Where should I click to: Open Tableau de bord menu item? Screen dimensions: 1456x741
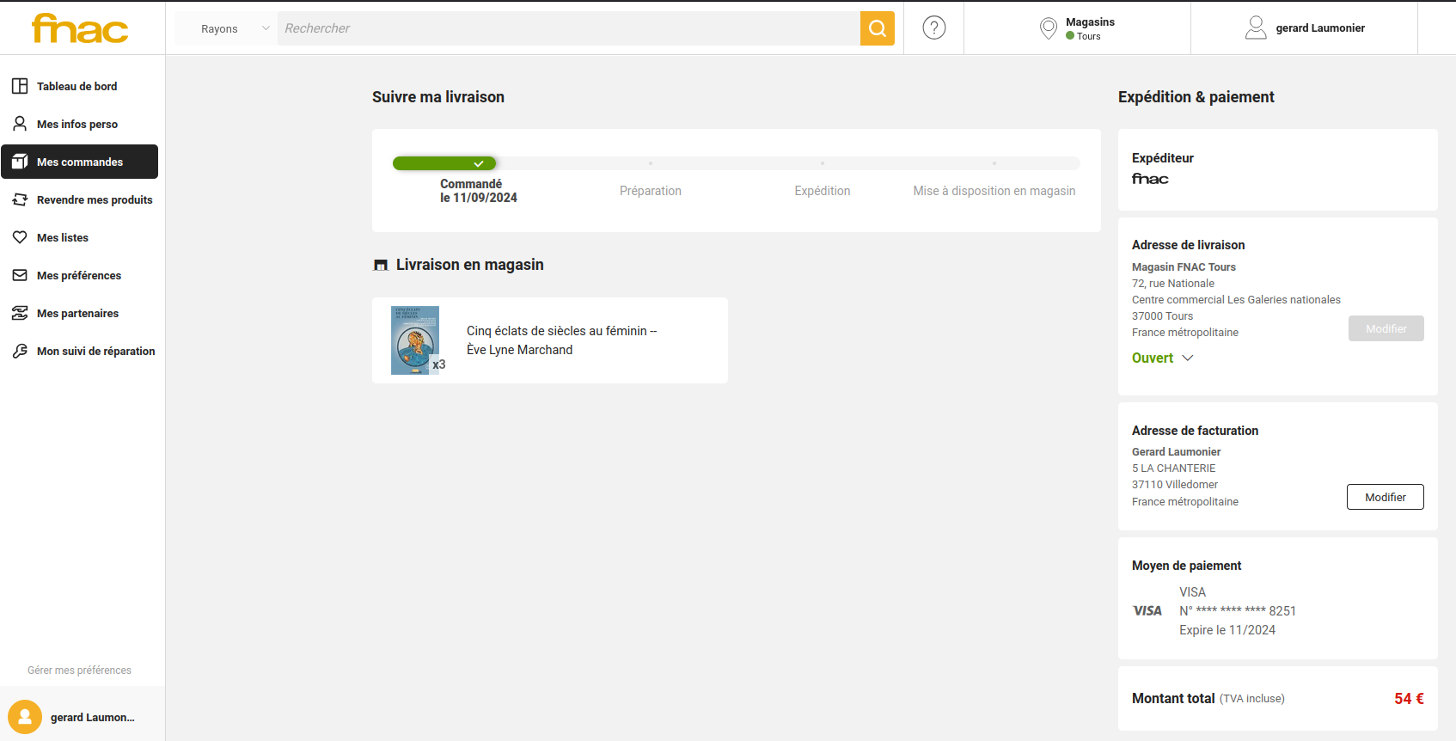pyautogui.click(x=76, y=86)
